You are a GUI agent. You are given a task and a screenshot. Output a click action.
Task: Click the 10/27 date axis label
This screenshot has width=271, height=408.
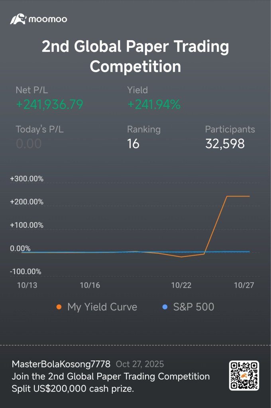(x=244, y=285)
